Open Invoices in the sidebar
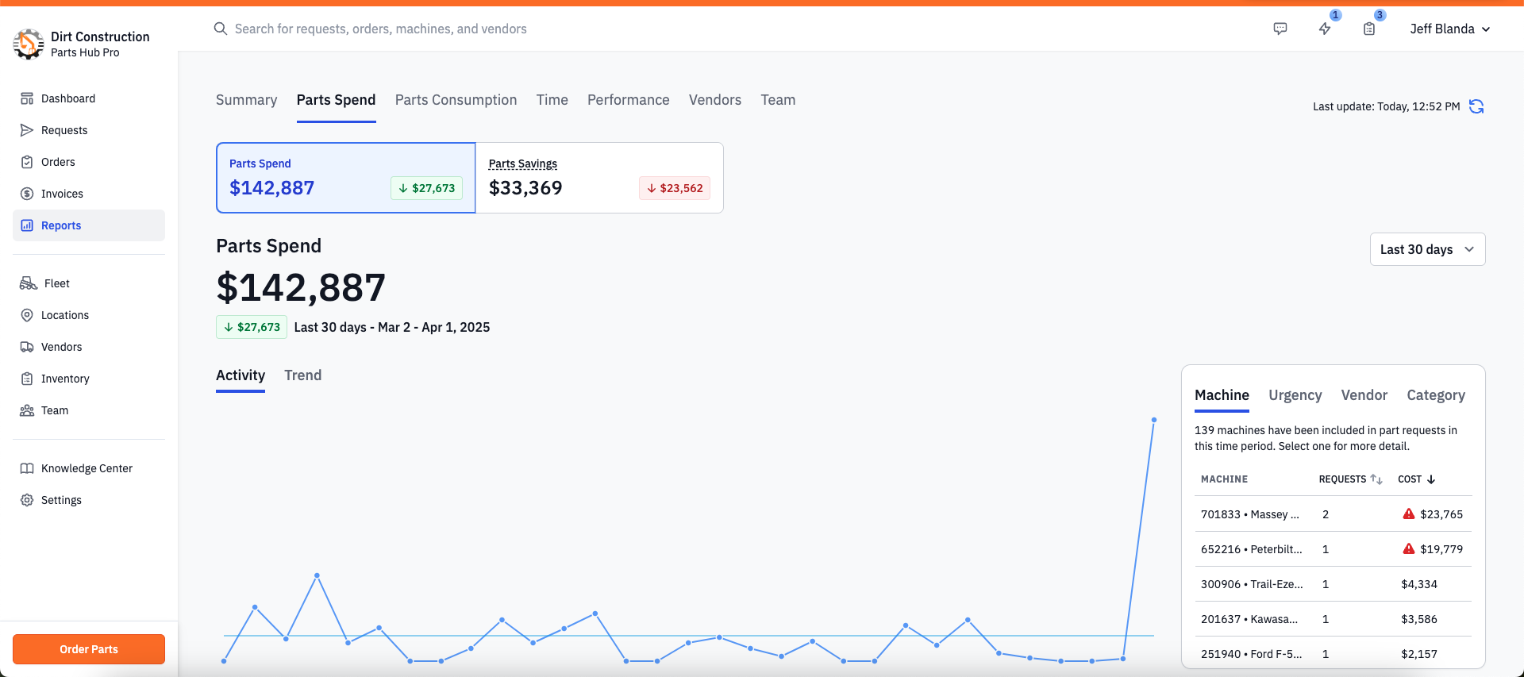 tap(62, 194)
